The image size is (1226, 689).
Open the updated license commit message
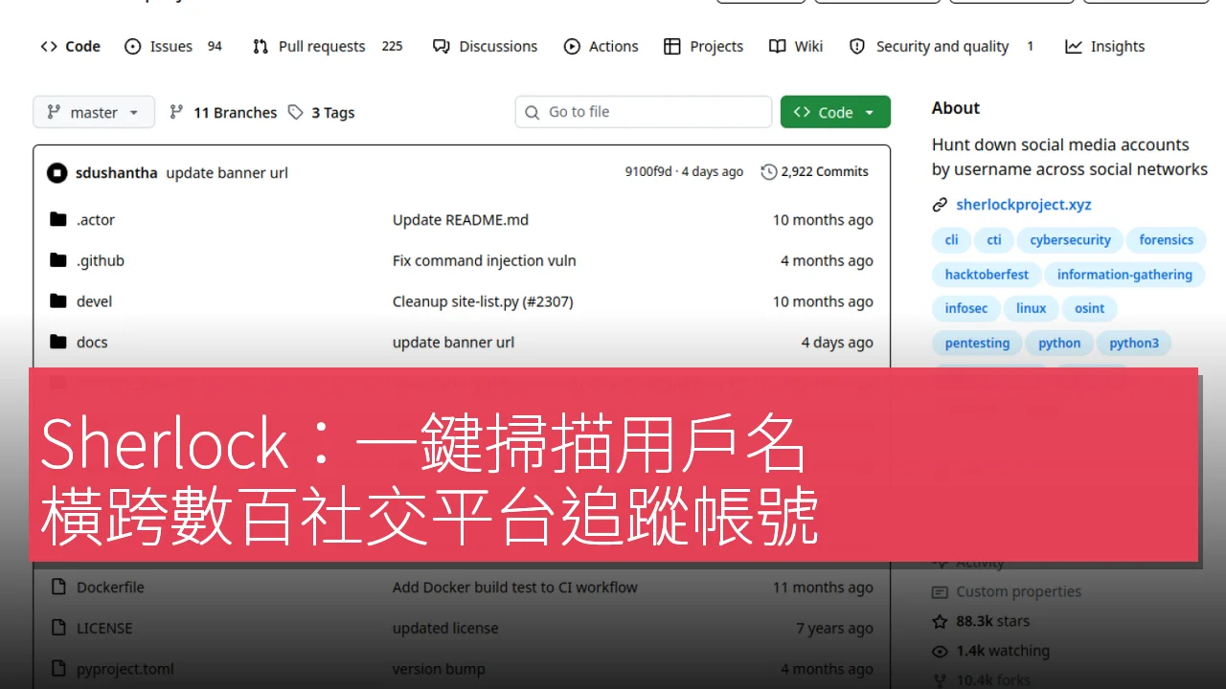point(445,629)
